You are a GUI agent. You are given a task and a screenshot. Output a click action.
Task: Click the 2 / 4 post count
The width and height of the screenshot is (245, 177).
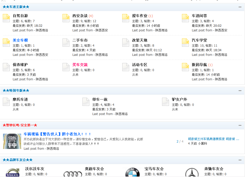pos(180,141)
